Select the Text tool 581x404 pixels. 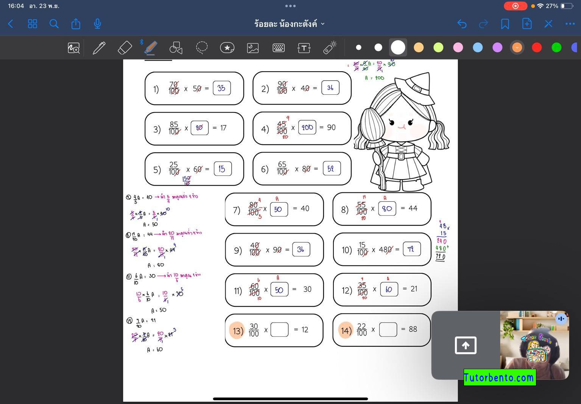point(304,48)
